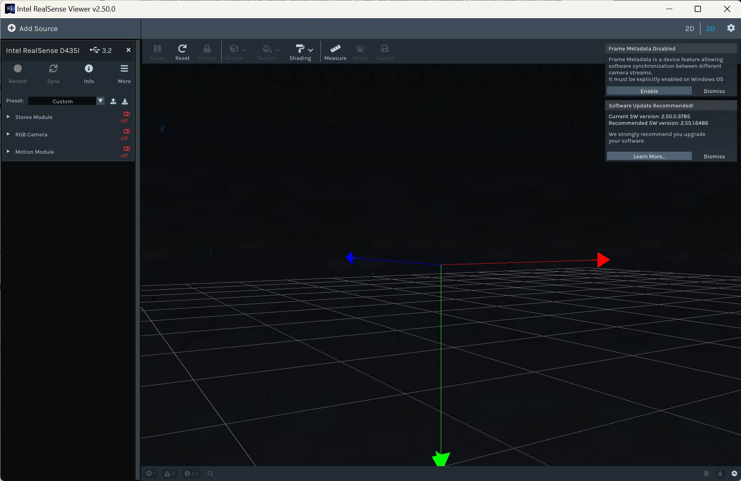The height and width of the screenshot is (481, 741).
Task: Dismiss the Software Update Recommended notification
Action: click(x=714, y=156)
